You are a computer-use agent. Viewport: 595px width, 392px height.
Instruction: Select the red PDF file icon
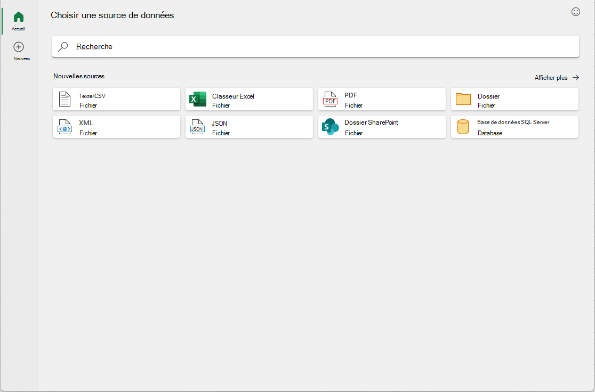pyautogui.click(x=330, y=99)
